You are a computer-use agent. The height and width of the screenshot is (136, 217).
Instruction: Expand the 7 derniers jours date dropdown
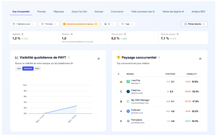pyautogui.click(x=23, y=24)
